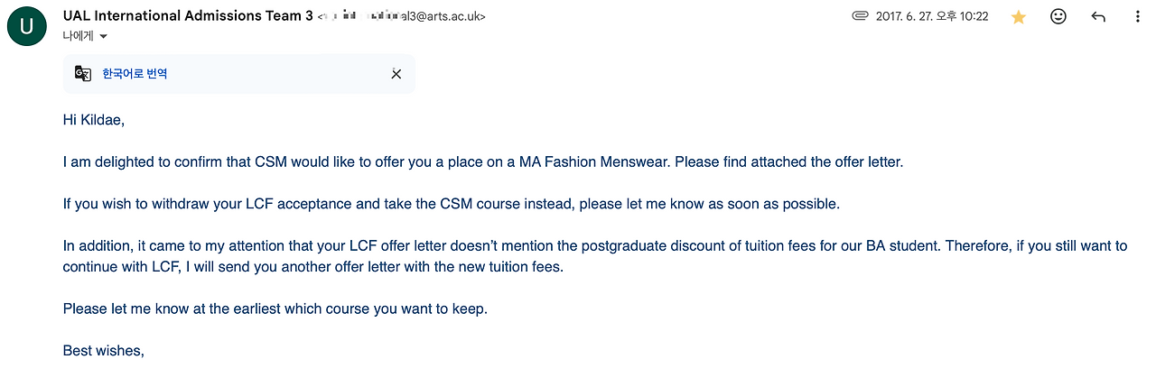Click the "Best wishes," closing line
Viewport: 1156px width, 387px height.
click(x=104, y=350)
